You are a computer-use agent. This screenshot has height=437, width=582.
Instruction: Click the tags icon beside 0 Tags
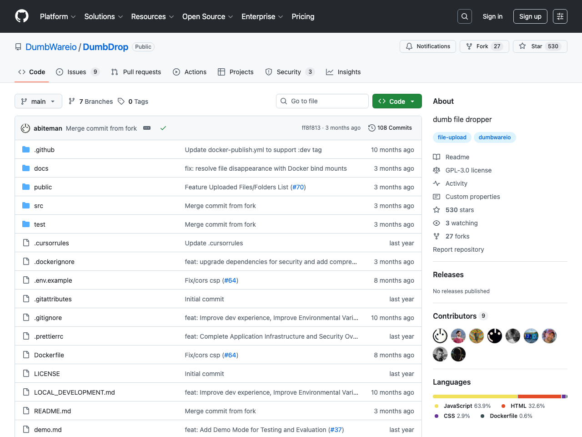click(120, 101)
